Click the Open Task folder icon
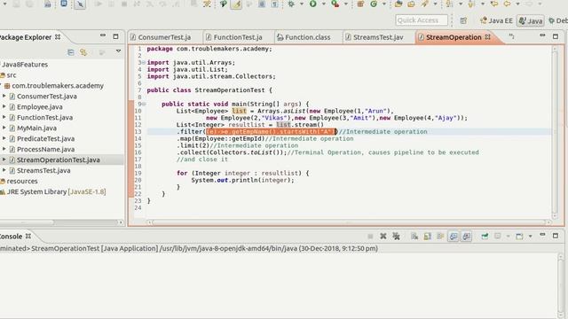The height and width of the screenshot is (319, 568). (411, 4)
